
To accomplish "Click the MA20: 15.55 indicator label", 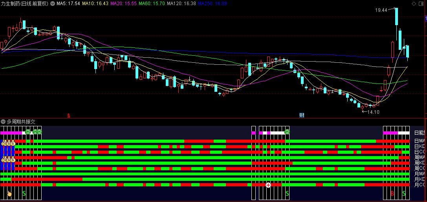I will coord(123,4).
